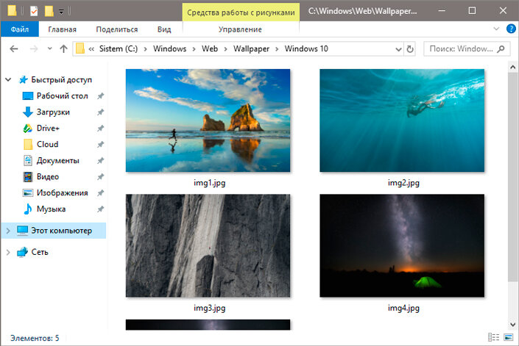Click the folder icon in title bar
The image size is (519, 346).
(x=12, y=10)
